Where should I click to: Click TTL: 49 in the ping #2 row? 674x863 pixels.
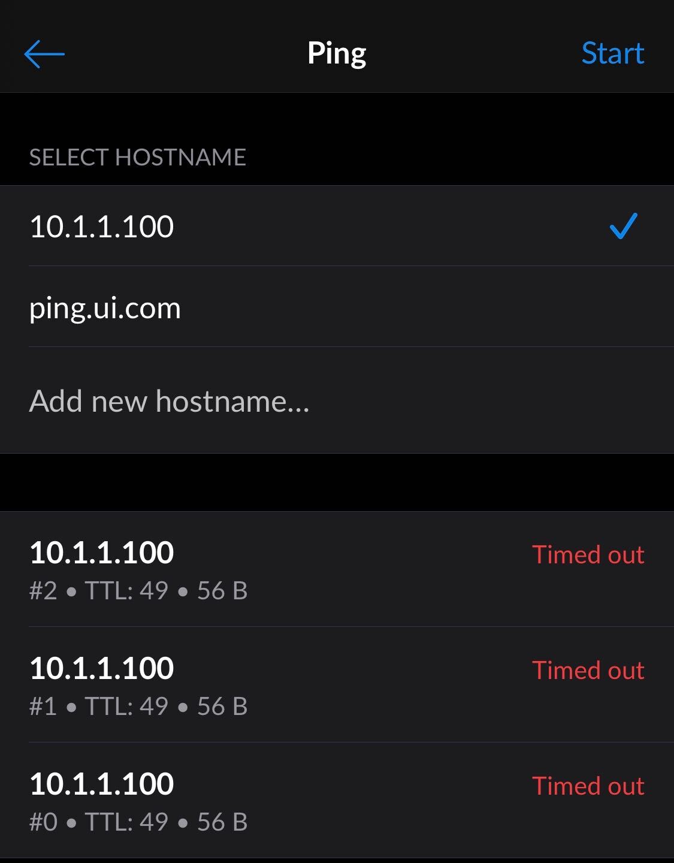tap(126, 591)
